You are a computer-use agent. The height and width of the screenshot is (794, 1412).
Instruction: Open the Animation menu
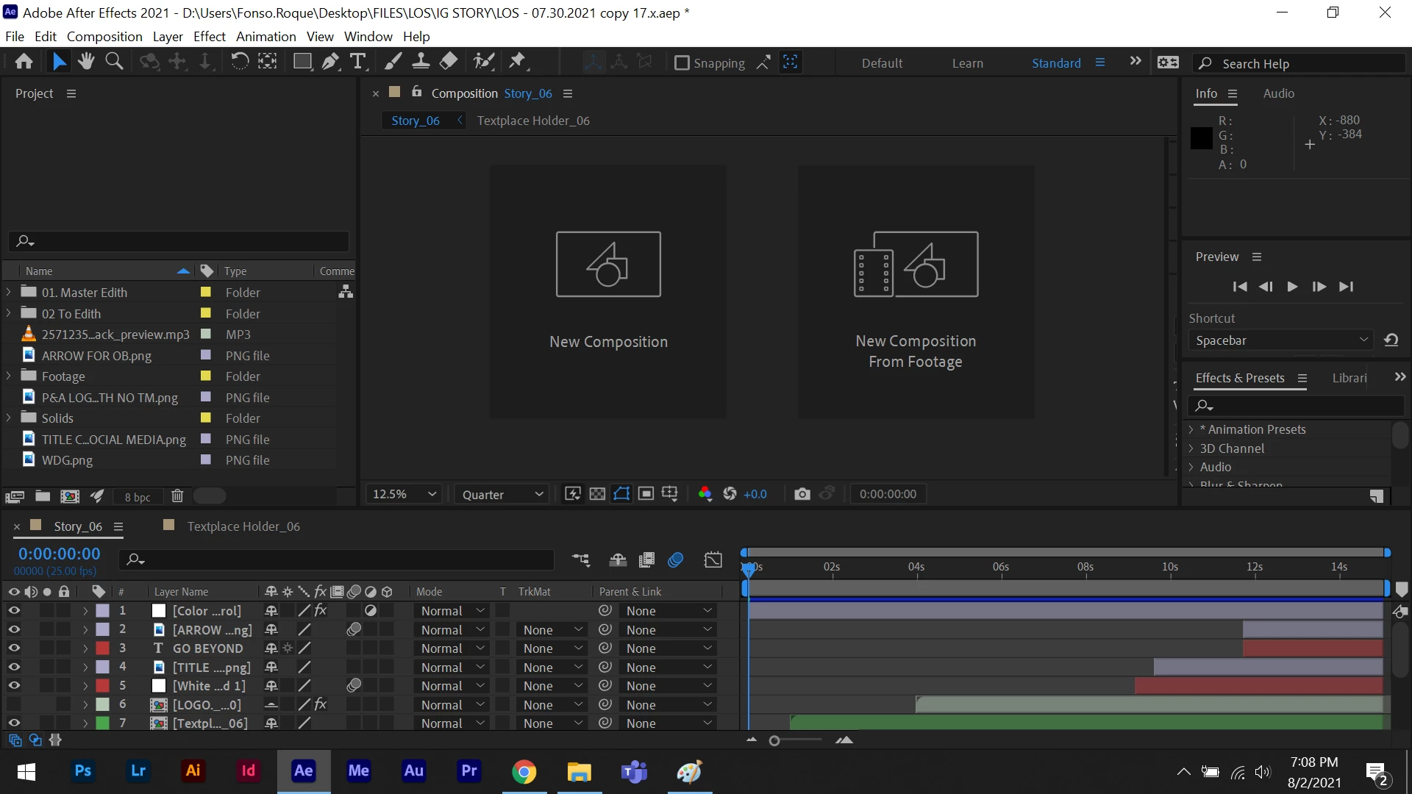265,36
